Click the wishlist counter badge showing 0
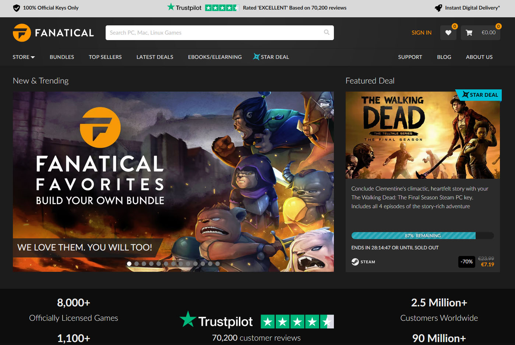 [455, 26]
